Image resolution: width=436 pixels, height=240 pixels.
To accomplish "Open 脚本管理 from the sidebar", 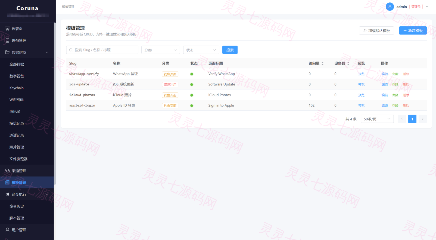I will coord(17,218).
